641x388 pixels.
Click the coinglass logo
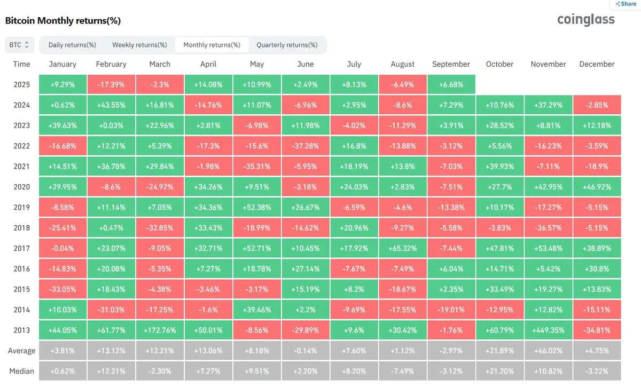coord(585,20)
